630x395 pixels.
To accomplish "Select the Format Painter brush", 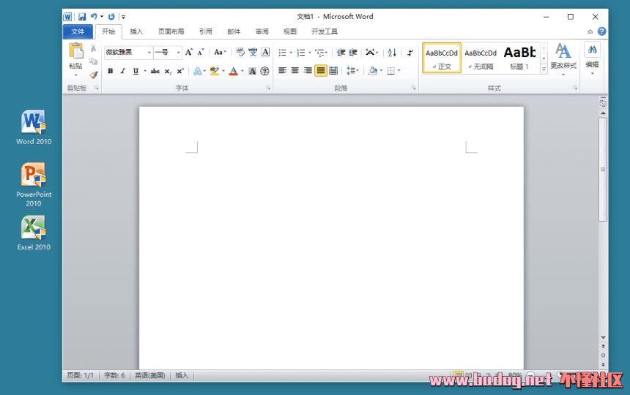I will (x=93, y=75).
